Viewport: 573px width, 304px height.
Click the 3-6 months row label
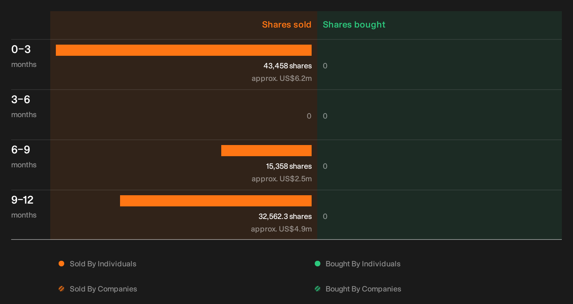coord(24,107)
